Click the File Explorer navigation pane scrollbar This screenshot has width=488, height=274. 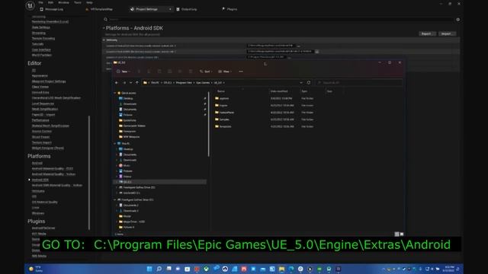coord(208,124)
